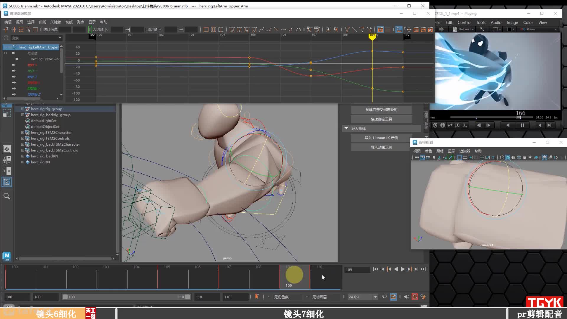Open the Default dropdown in video player
The height and width of the screenshot is (319, 567).
pos(463,29)
